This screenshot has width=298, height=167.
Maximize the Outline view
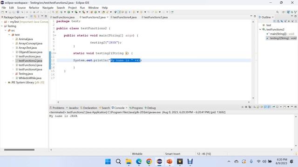[296, 16]
